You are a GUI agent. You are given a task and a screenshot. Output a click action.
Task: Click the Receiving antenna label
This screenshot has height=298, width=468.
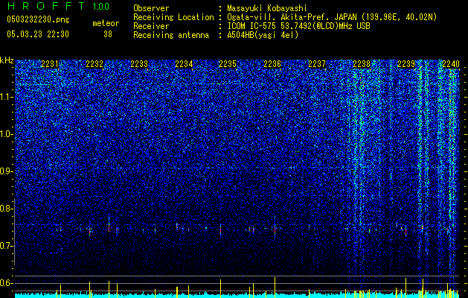click(x=171, y=35)
